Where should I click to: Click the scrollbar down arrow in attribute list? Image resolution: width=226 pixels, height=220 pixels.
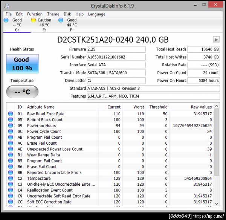click(x=217, y=204)
